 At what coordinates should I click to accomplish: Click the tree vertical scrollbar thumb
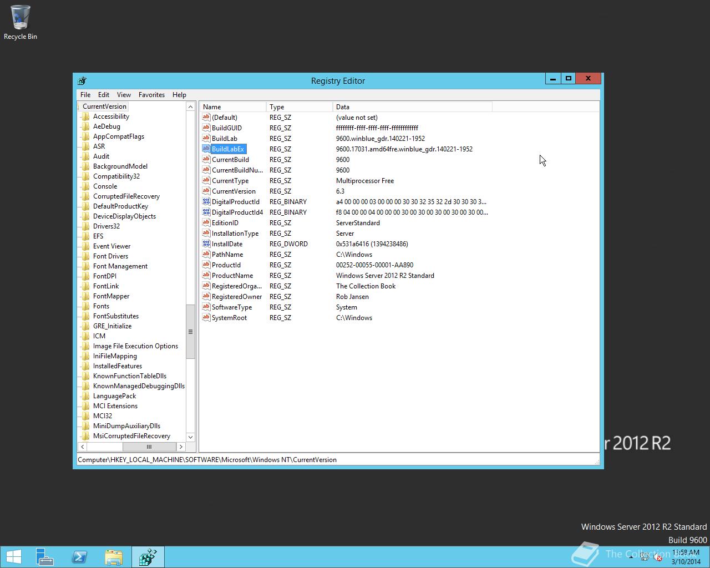[190, 332]
